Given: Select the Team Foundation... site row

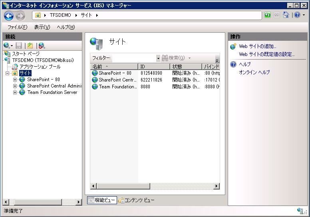Looking at the screenshot, I should click(155, 86).
